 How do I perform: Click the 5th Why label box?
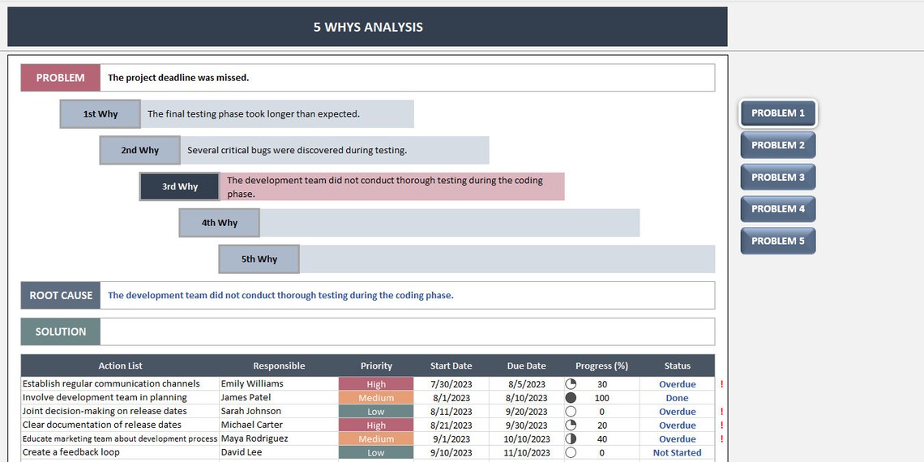click(x=259, y=259)
